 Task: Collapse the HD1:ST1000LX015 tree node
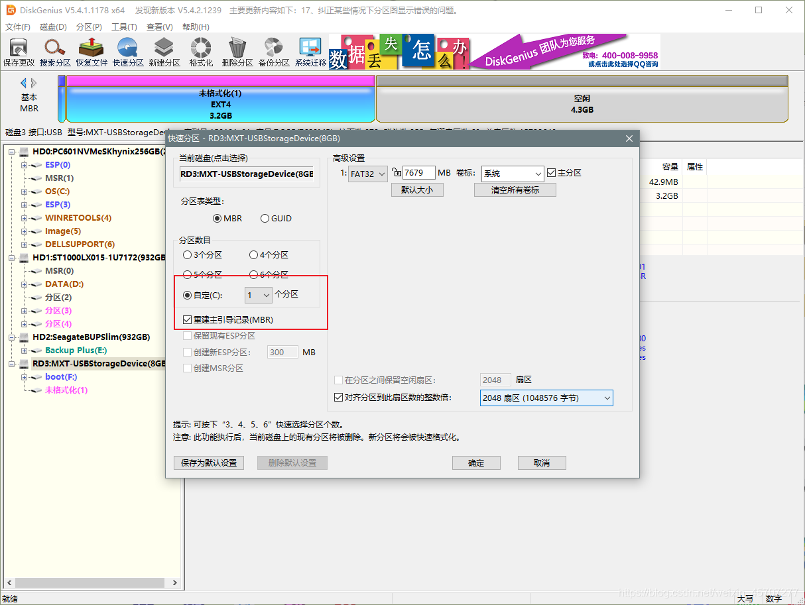click(12, 258)
